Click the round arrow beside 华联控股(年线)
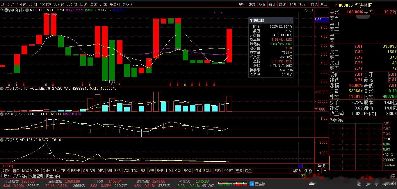The height and width of the screenshot is (189, 397). click(x=27, y=10)
